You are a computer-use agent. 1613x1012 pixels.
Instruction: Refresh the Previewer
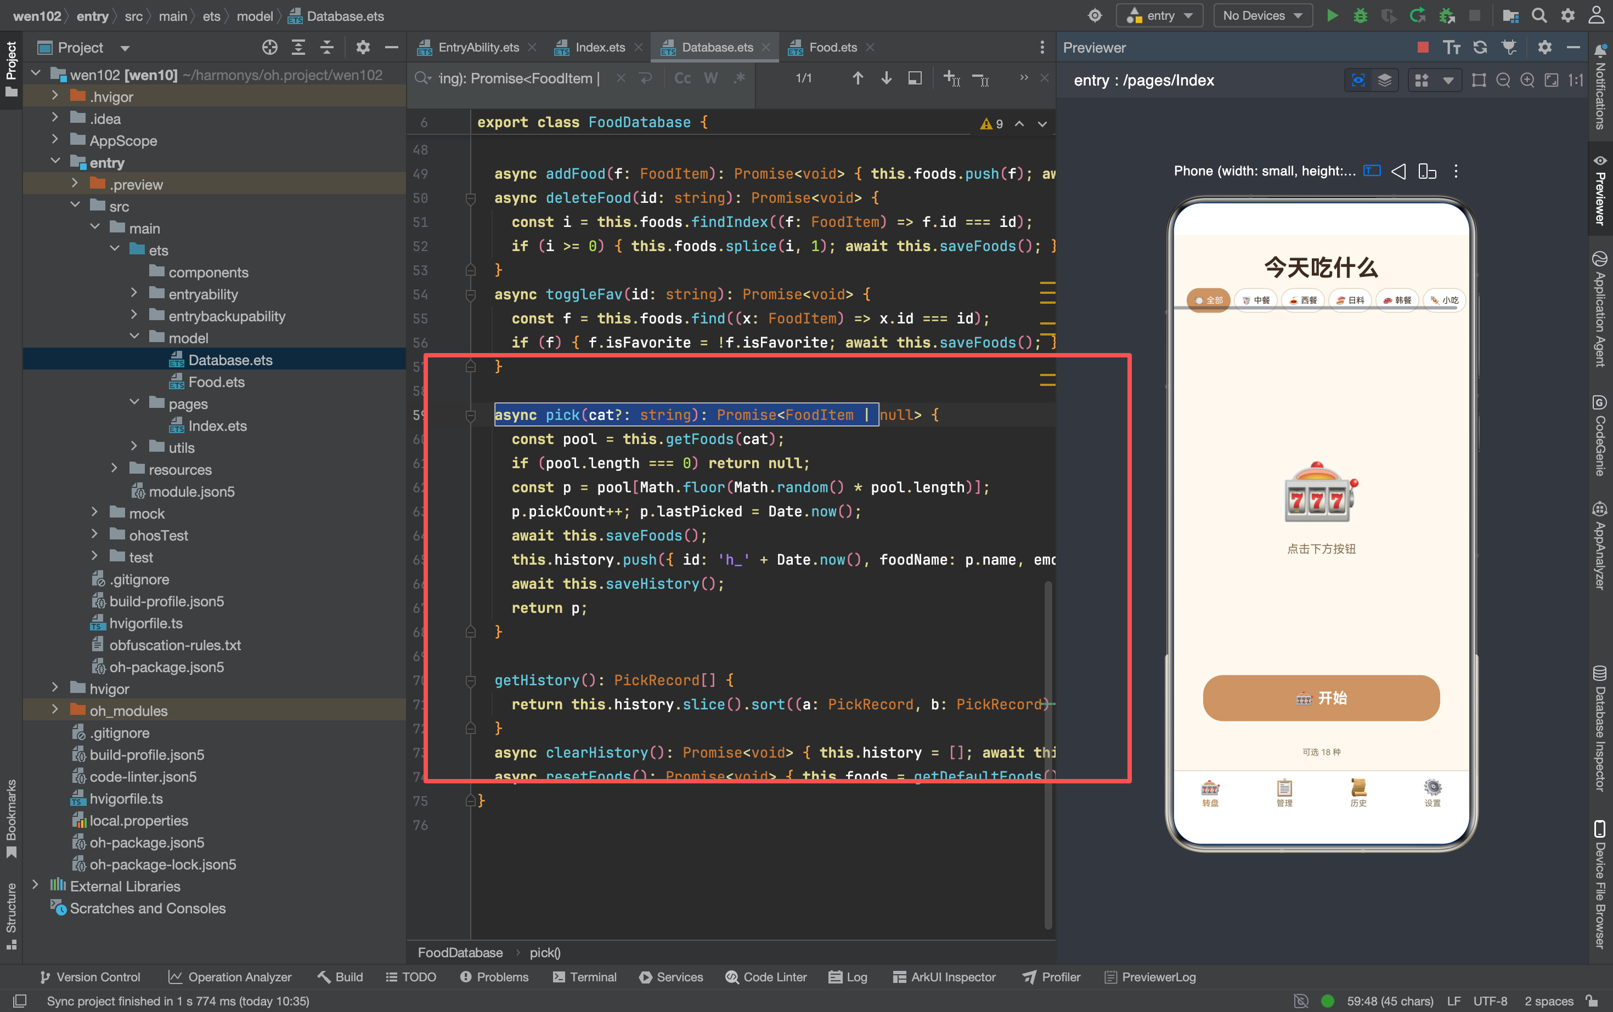coord(1480,47)
